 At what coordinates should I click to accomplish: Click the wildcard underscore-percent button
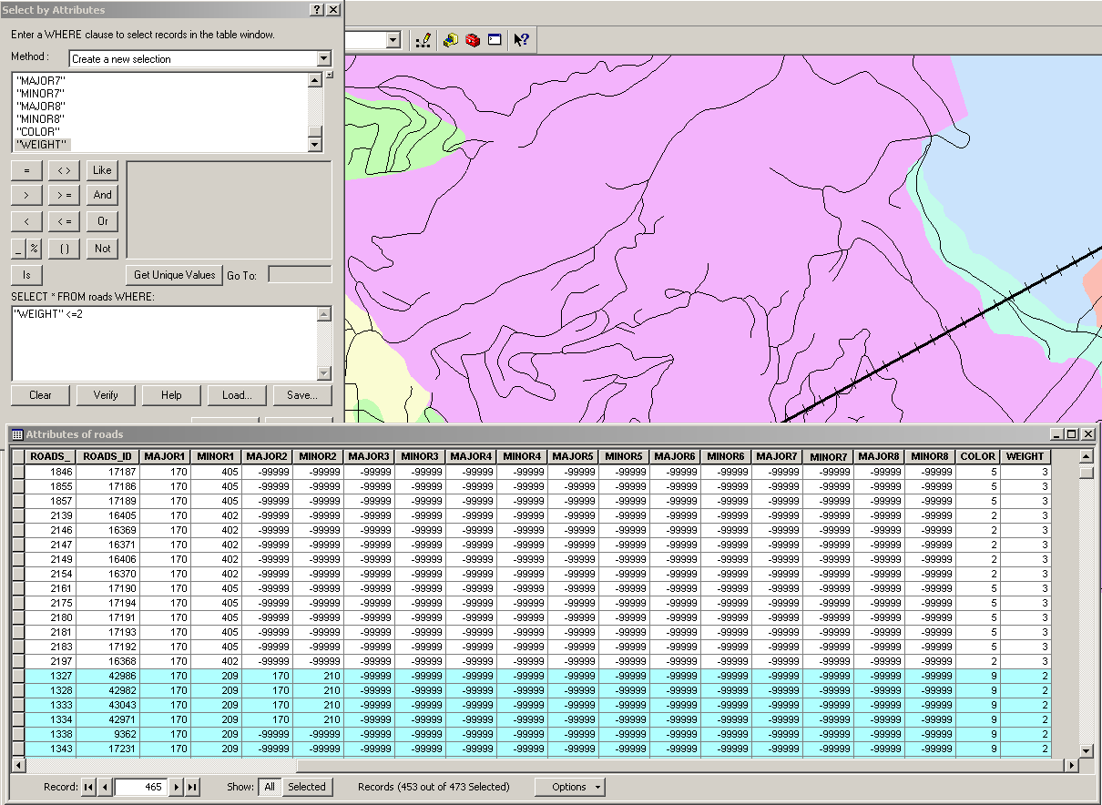[26, 248]
